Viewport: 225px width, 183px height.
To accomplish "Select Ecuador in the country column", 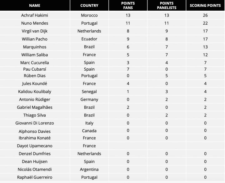I will click(x=89, y=39).
